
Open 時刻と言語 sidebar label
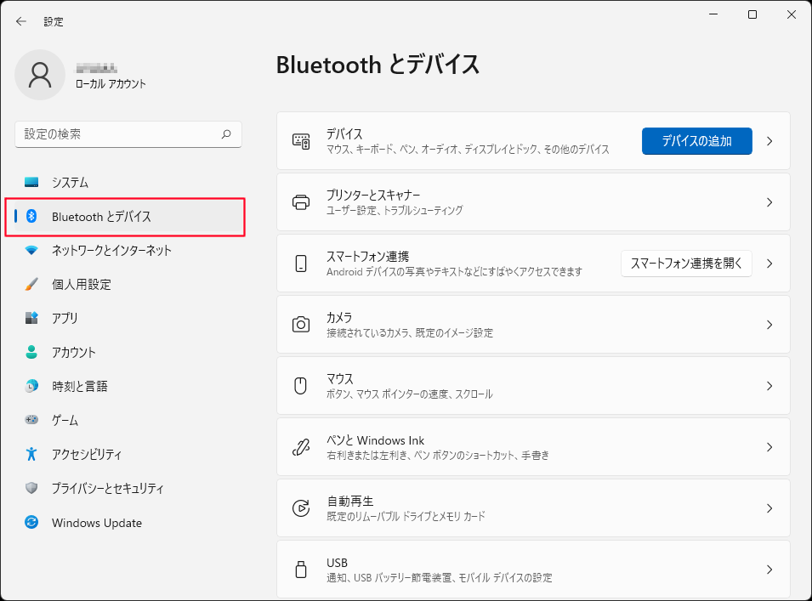pyautogui.click(x=80, y=386)
